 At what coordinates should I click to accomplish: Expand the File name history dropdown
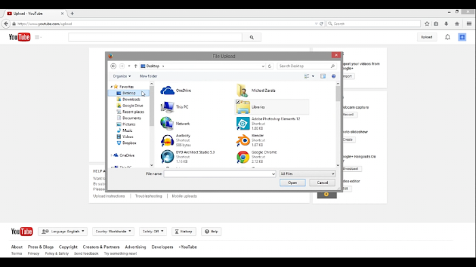tap(273, 174)
